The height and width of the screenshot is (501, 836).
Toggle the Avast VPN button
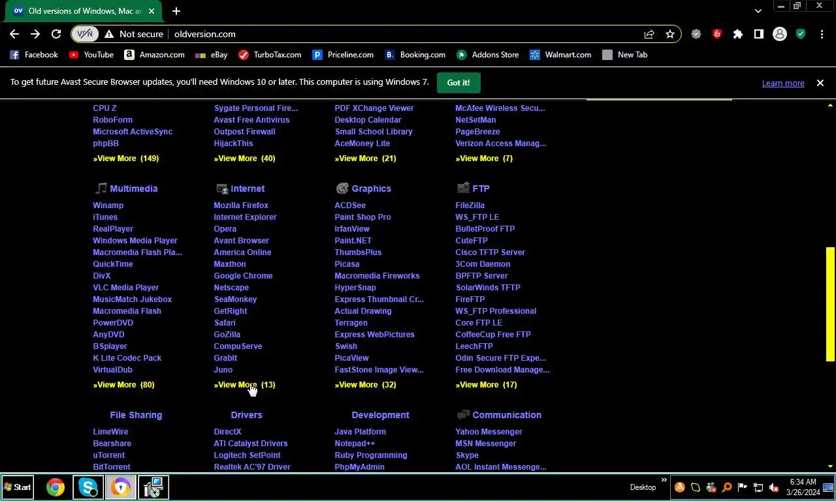tap(84, 34)
